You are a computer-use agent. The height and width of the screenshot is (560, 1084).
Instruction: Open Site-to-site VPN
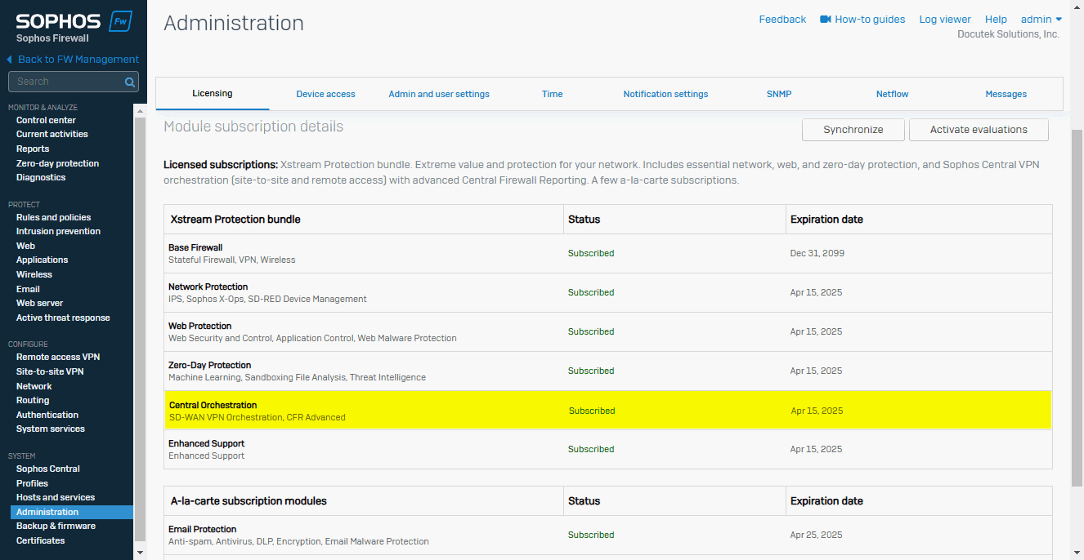pyautogui.click(x=50, y=371)
